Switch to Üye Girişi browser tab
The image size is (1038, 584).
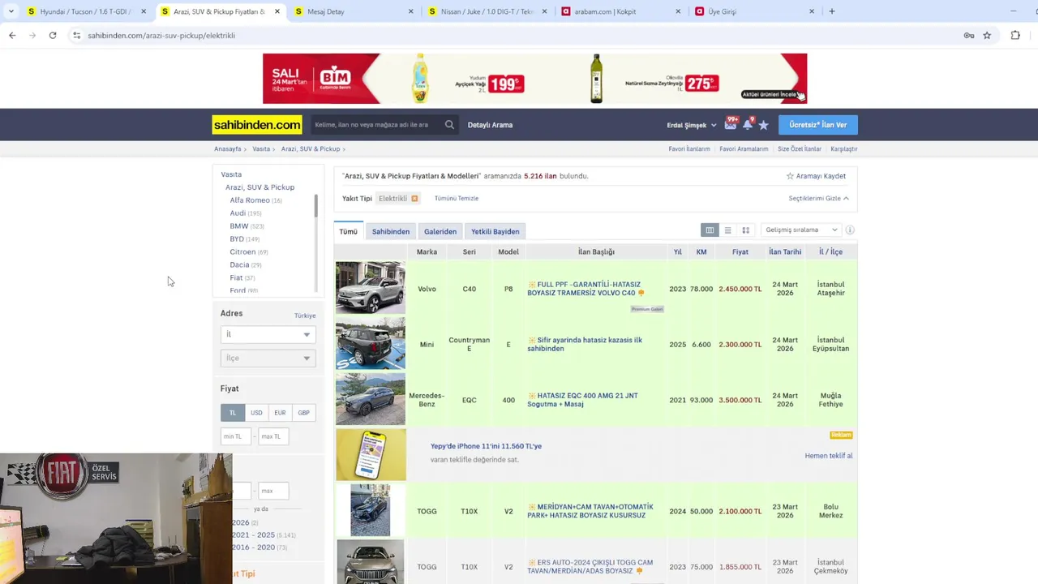pos(754,11)
